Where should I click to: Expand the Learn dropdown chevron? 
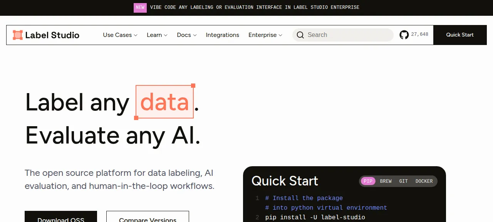[x=166, y=35]
